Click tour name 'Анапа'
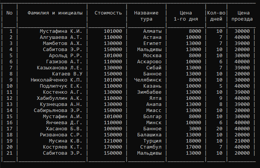This screenshot has height=168, width=260. (x=154, y=104)
